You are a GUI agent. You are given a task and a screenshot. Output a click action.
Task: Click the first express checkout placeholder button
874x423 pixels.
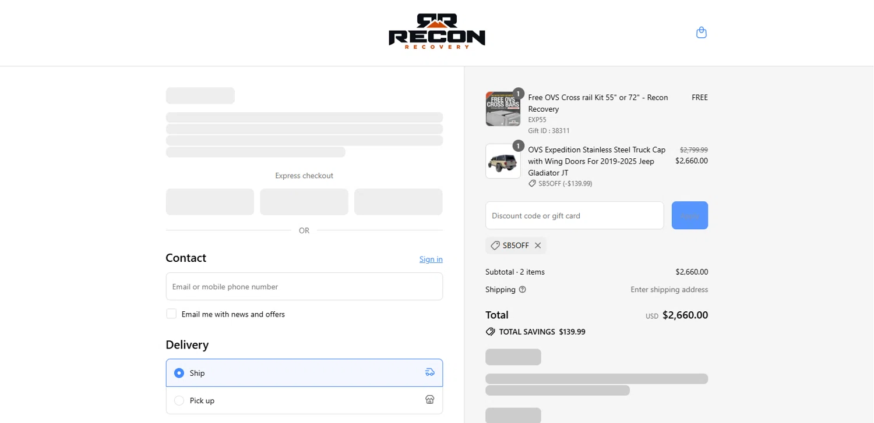click(x=210, y=202)
